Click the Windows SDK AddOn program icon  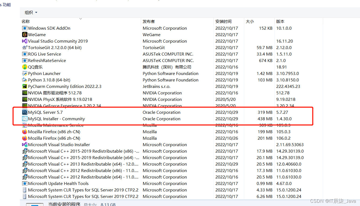pos(25,28)
